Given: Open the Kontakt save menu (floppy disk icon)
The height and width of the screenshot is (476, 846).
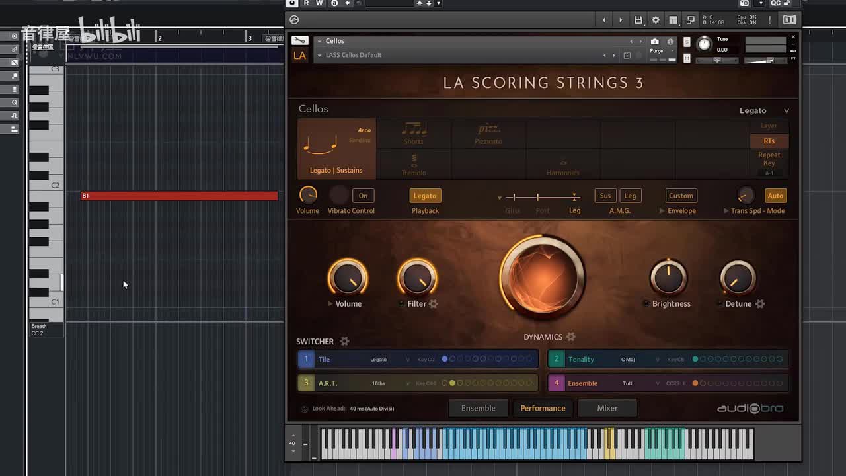Looking at the screenshot, I should [638, 20].
